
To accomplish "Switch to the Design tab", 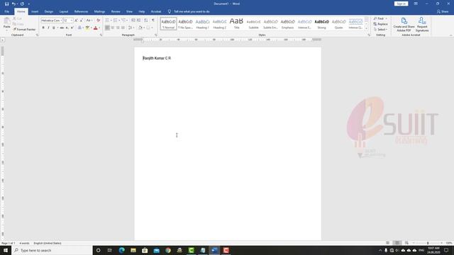I will [49, 11].
